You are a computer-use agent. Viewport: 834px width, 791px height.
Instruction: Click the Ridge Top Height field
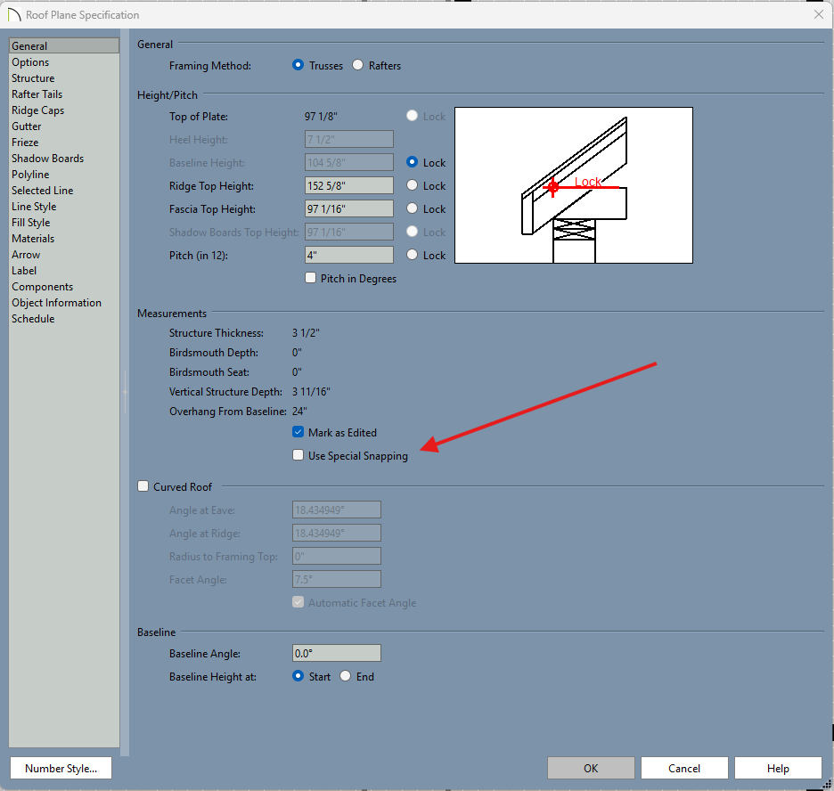(x=348, y=185)
